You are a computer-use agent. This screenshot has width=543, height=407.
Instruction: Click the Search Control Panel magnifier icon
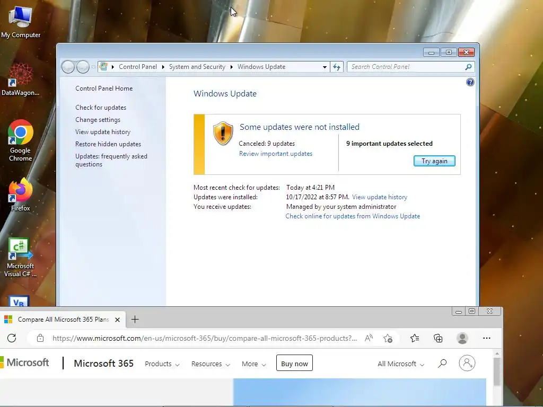pyautogui.click(x=468, y=67)
